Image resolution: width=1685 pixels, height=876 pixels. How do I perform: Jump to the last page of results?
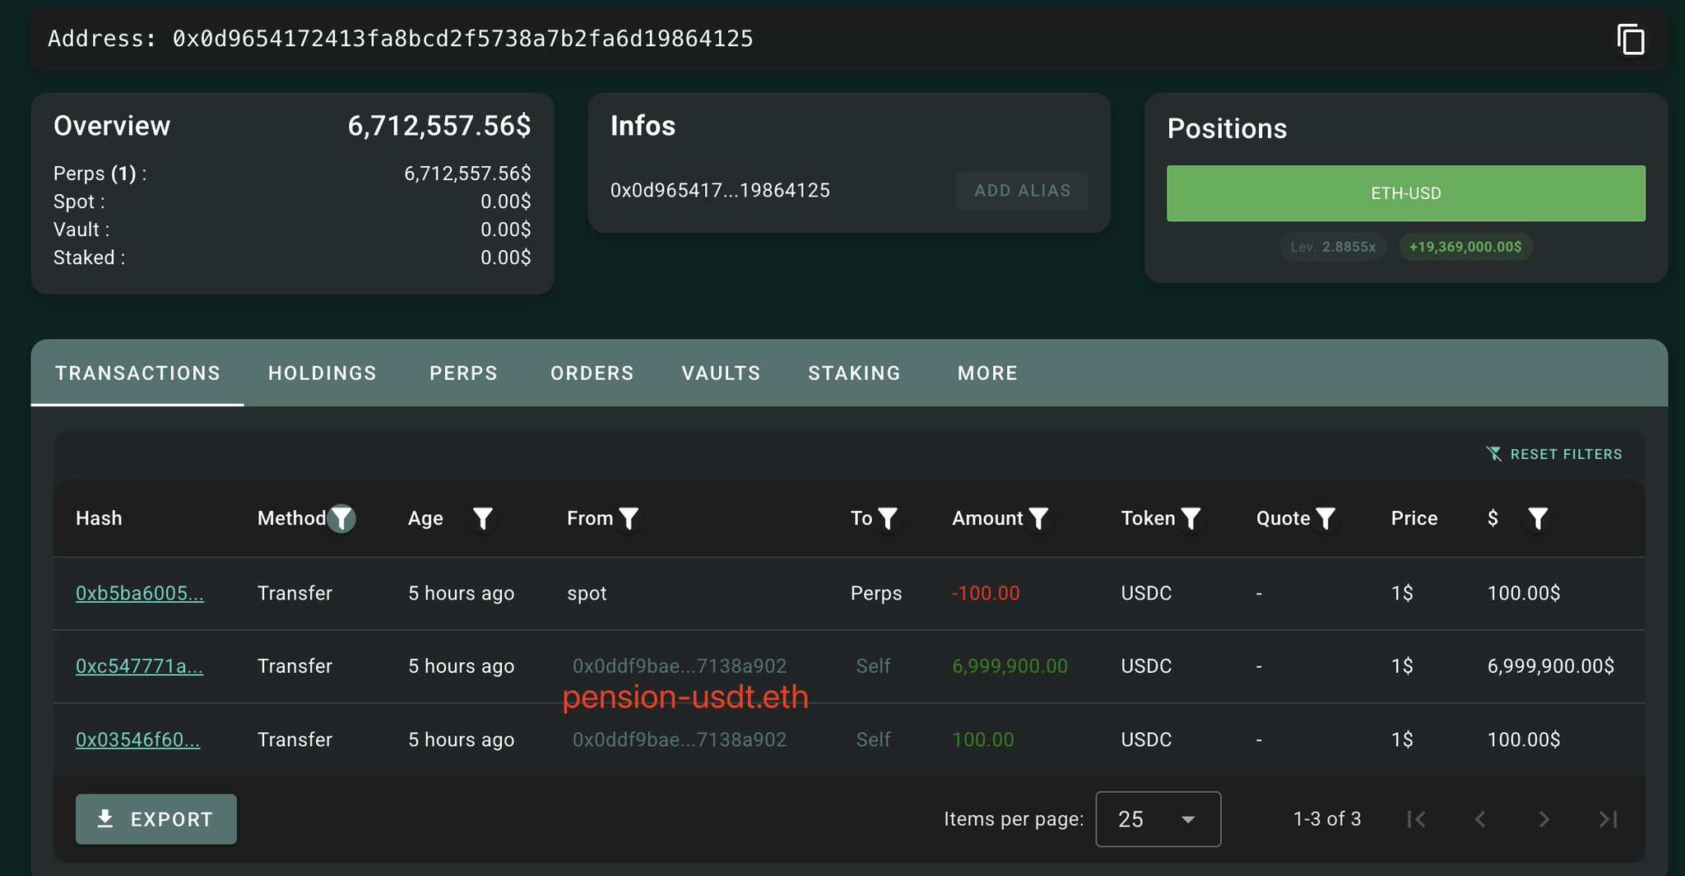pos(1608,819)
